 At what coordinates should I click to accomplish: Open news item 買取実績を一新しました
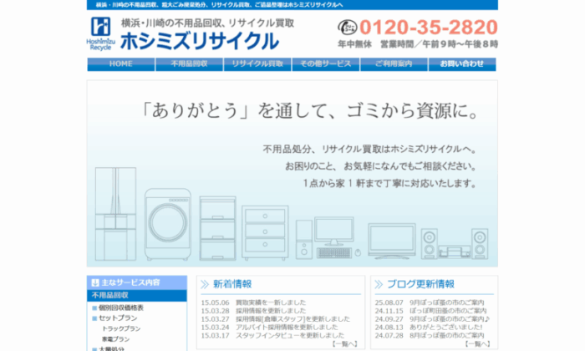pyautogui.click(x=271, y=303)
